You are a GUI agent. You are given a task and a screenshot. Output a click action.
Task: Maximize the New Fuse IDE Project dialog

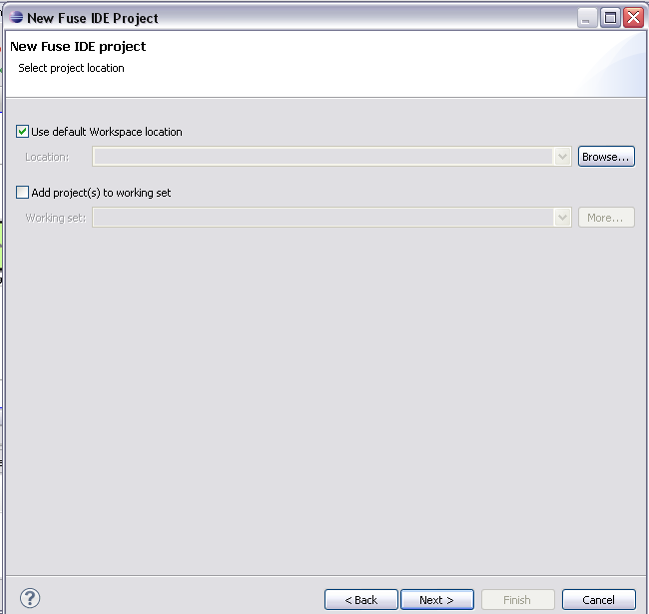[x=610, y=18]
